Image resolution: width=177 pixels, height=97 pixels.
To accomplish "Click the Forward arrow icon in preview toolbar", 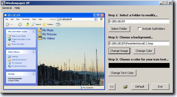I will (20, 24).
